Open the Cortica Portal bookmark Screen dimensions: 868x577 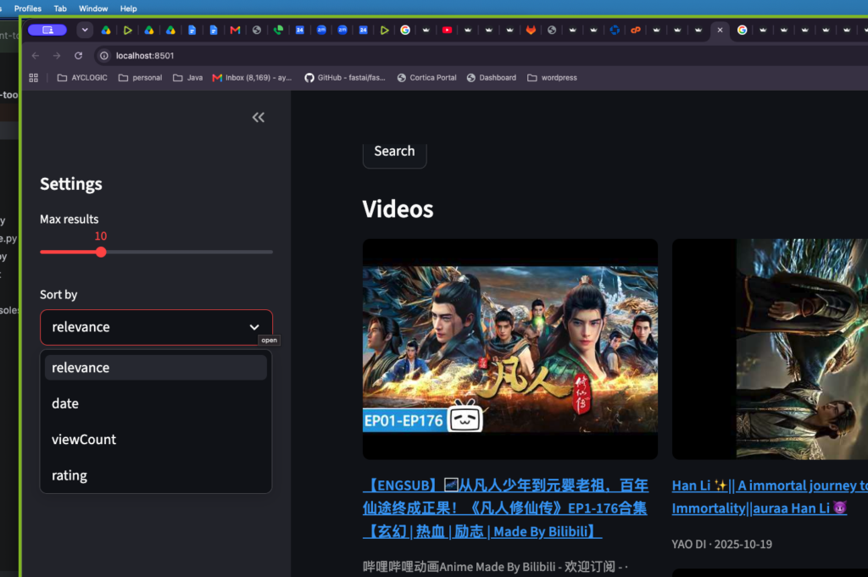tap(427, 78)
